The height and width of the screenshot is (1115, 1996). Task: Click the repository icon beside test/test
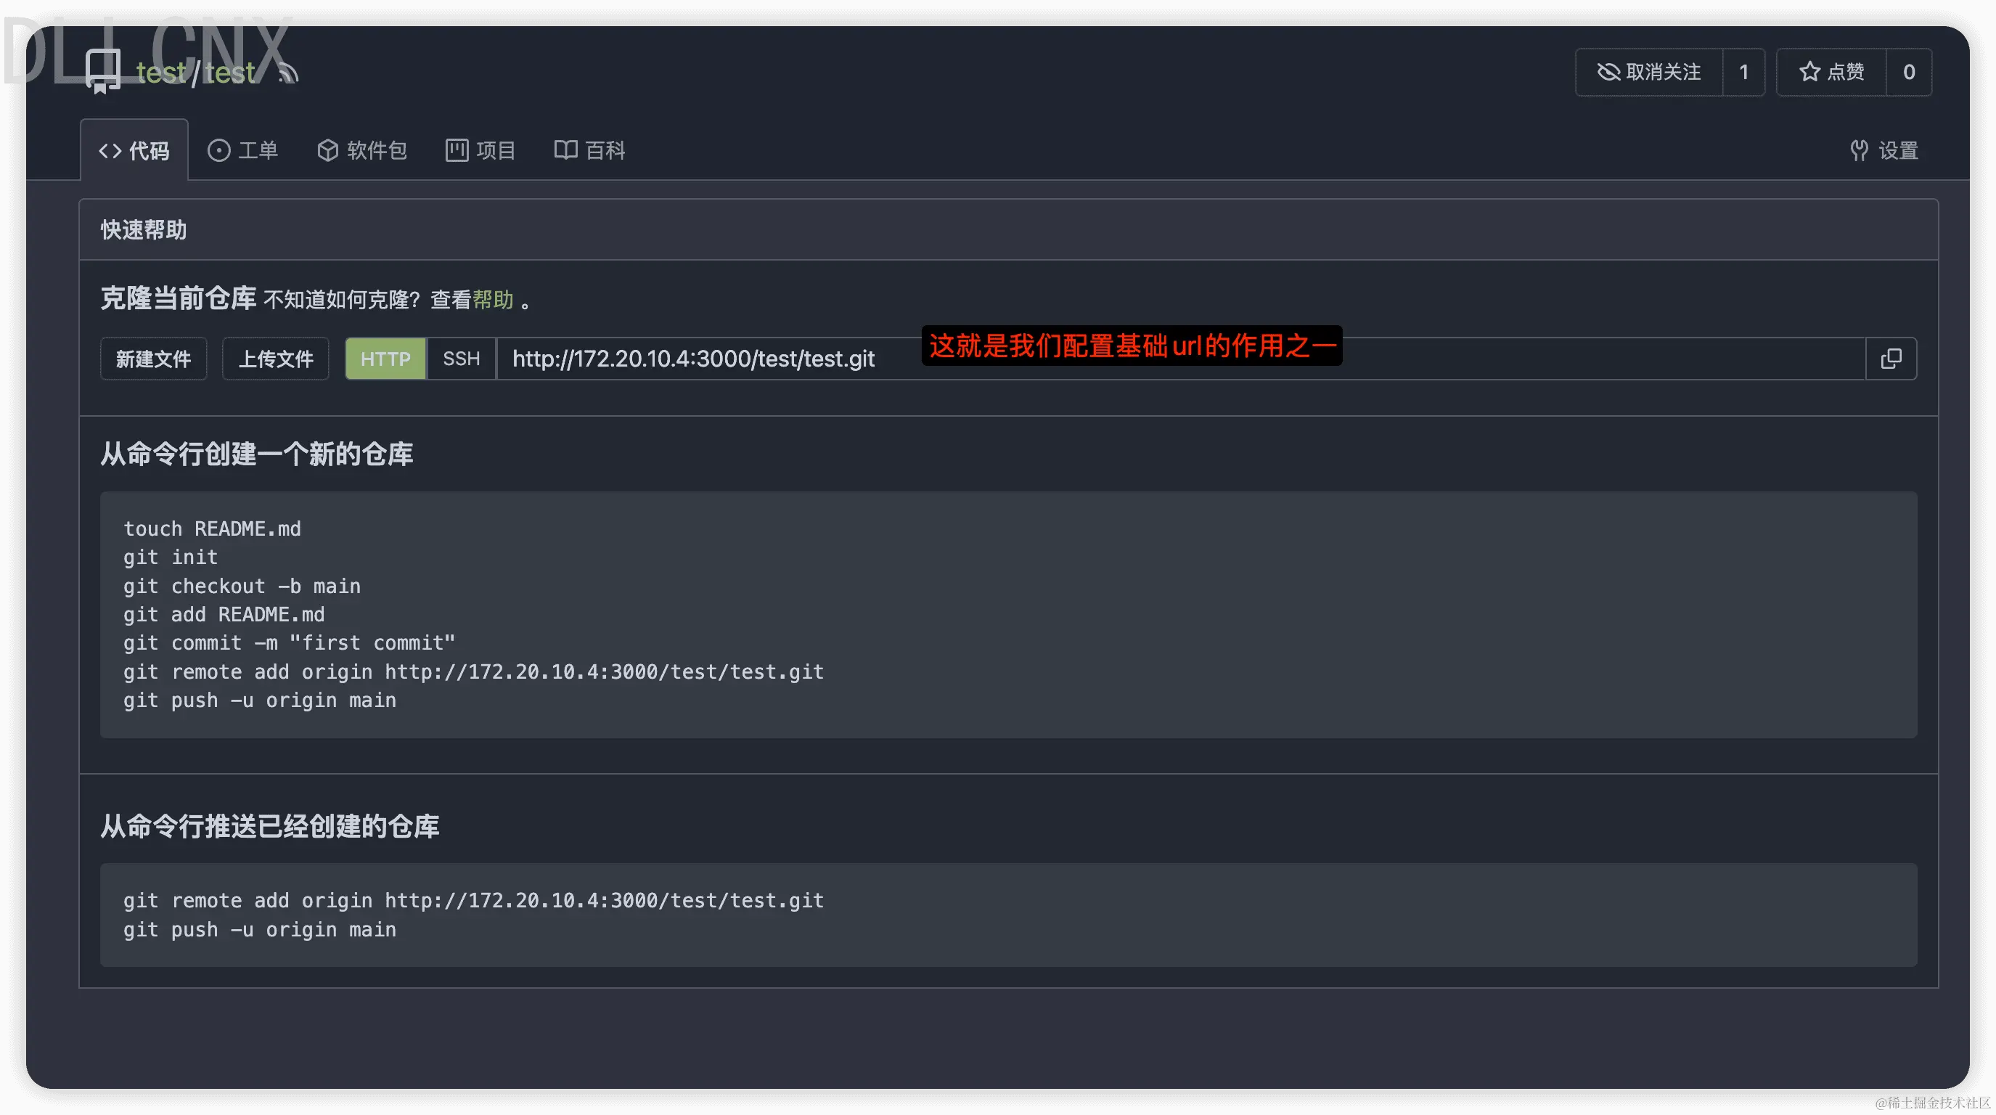pos(102,71)
